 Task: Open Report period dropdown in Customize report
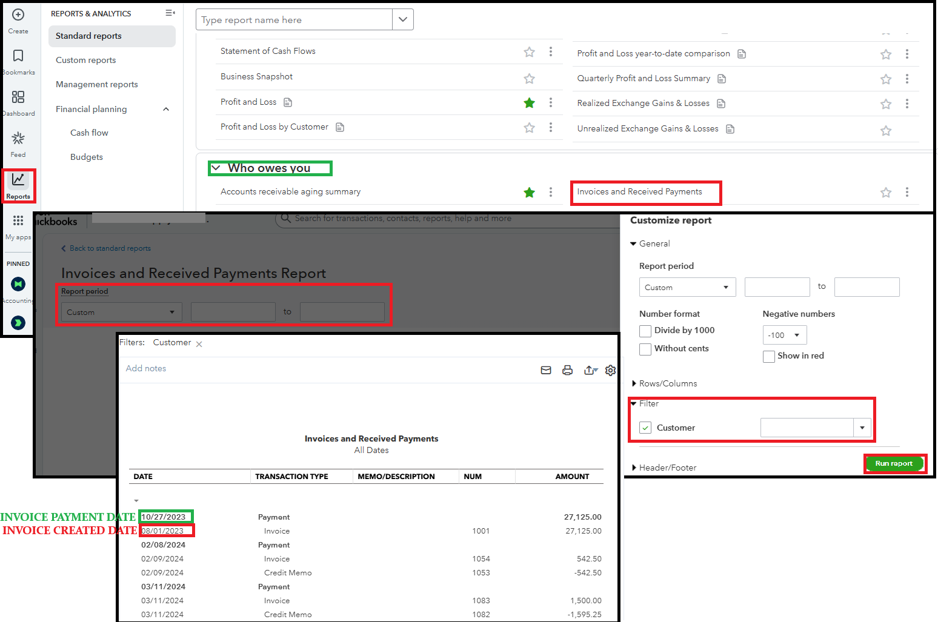point(687,287)
